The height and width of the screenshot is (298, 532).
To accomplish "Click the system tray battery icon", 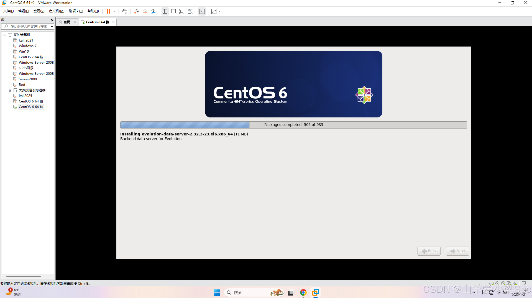I will [x=505, y=292].
